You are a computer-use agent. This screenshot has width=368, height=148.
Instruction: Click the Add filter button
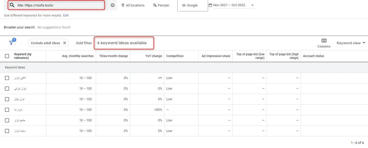[84, 43]
